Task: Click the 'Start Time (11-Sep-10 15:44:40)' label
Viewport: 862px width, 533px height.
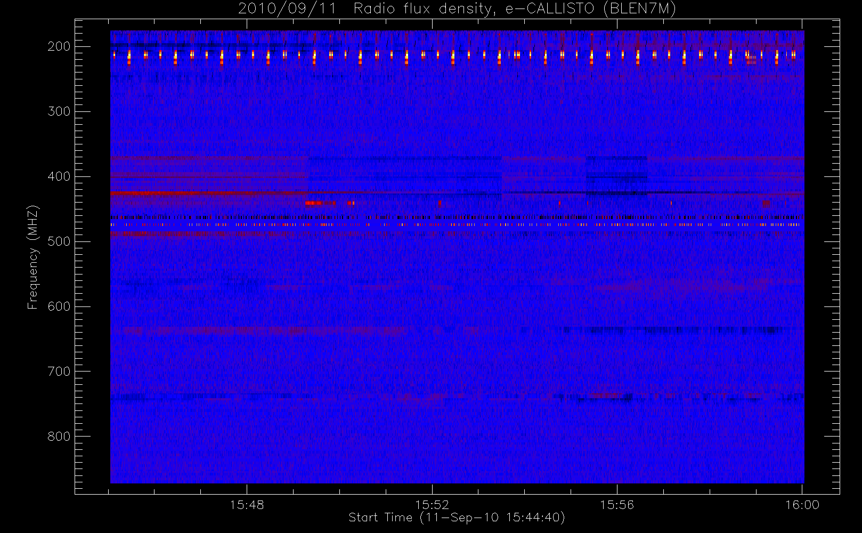Action: [x=457, y=518]
